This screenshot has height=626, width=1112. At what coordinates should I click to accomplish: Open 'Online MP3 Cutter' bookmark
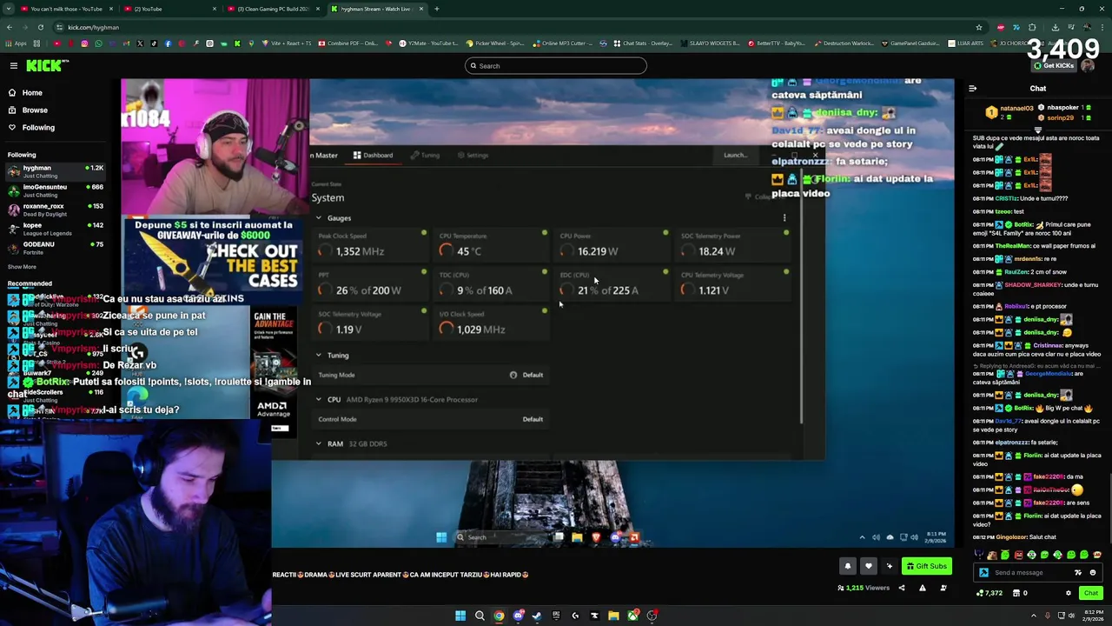pos(563,43)
